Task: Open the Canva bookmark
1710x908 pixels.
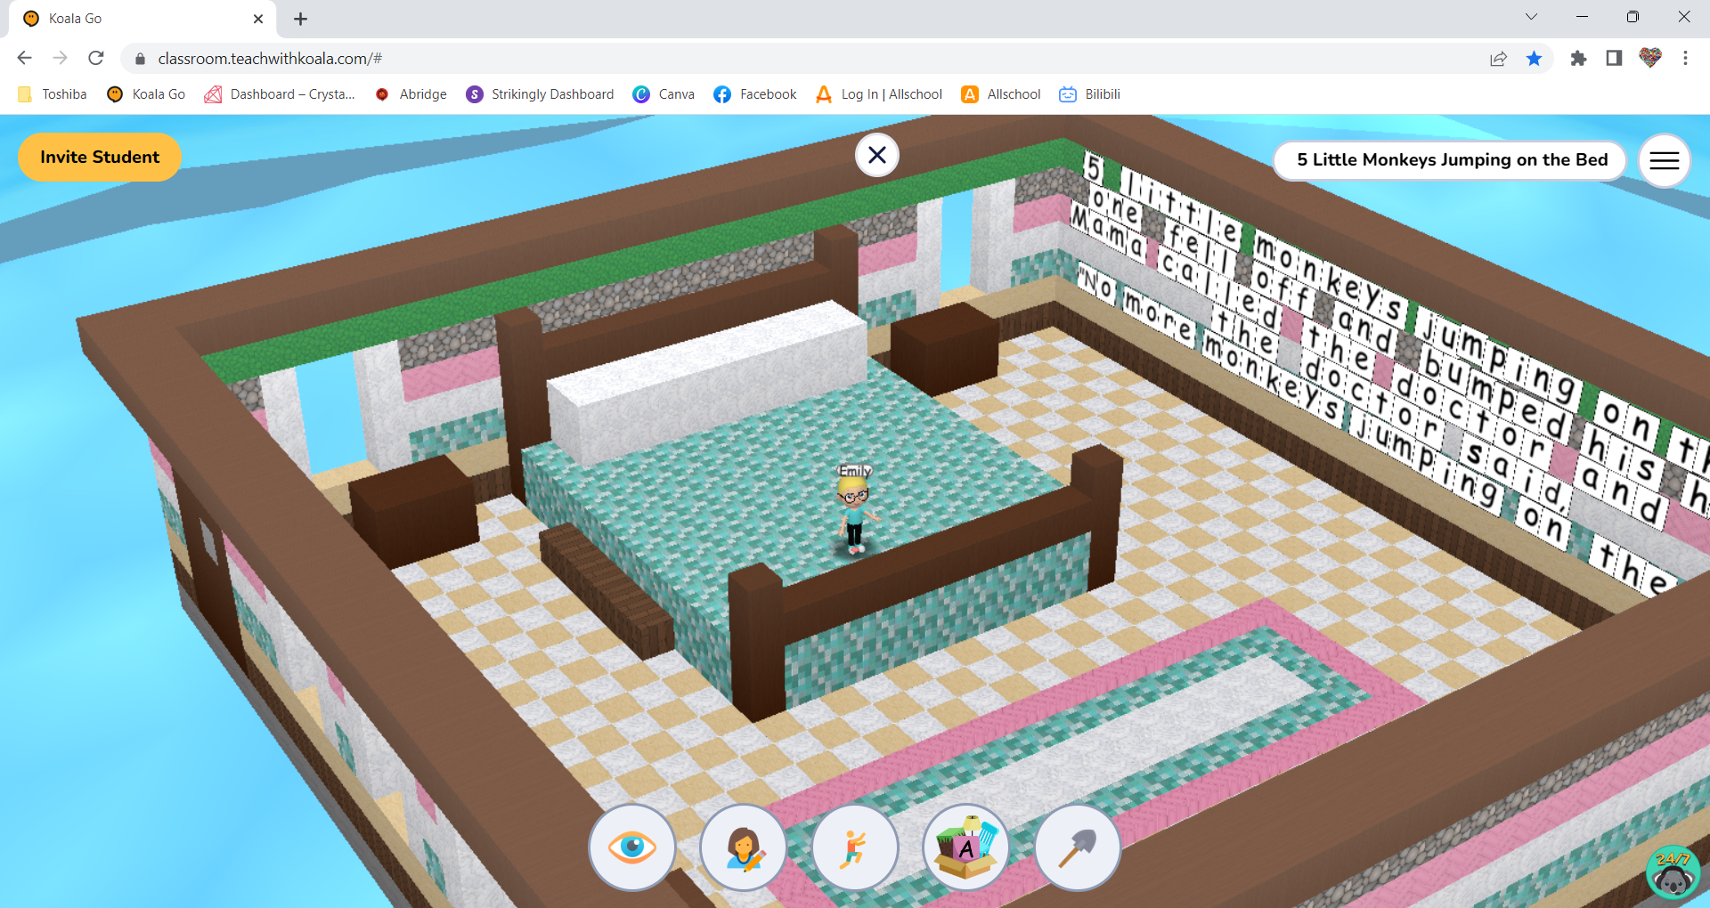Action: pos(664,93)
